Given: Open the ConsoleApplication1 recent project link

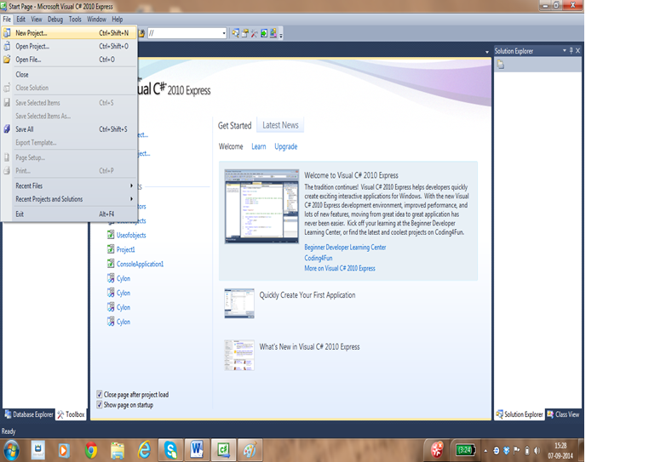Looking at the screenshot, I should (140, 264).
